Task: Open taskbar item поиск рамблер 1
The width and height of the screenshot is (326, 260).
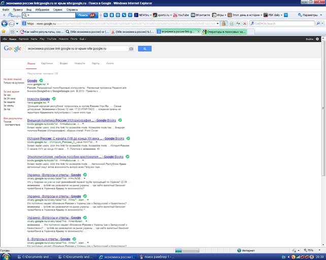Action: (x=157, y=257)
